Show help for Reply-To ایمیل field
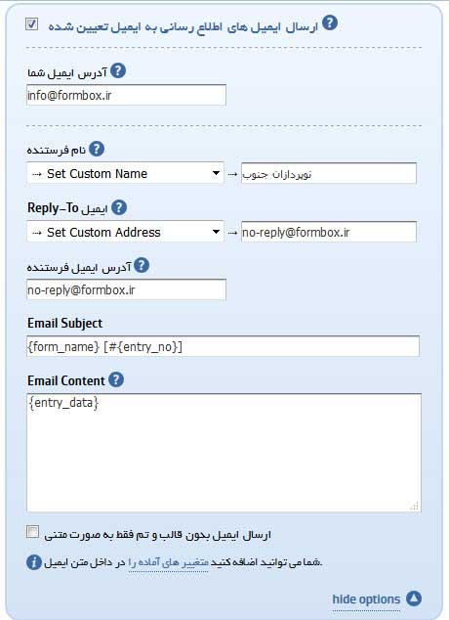Viewport: 449px width, 620px height. click(x=119, y=207)
